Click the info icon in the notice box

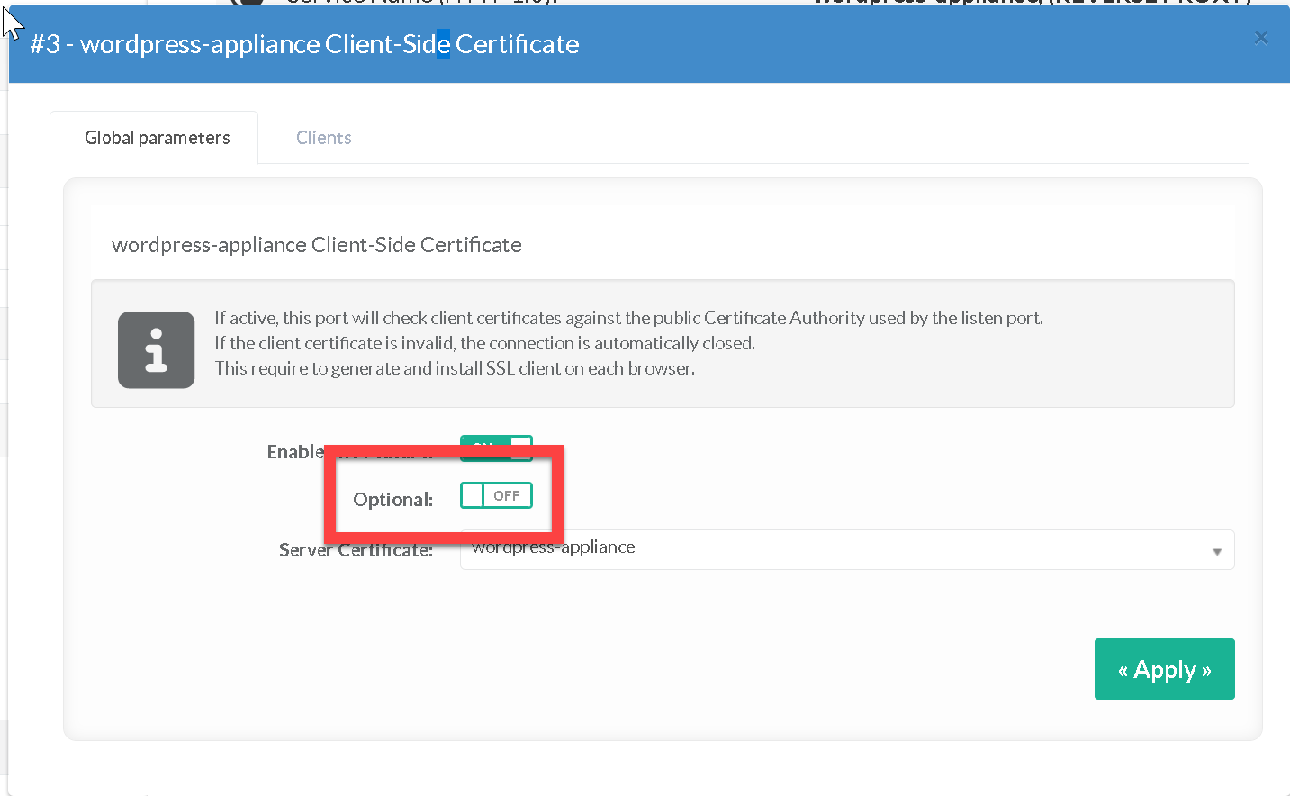156,350
